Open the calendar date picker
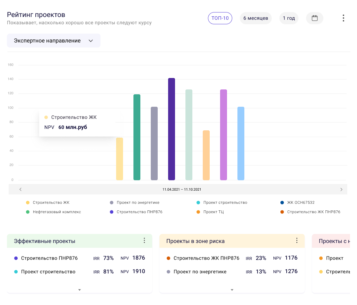The image size is (357, 305). click(314, 18)
